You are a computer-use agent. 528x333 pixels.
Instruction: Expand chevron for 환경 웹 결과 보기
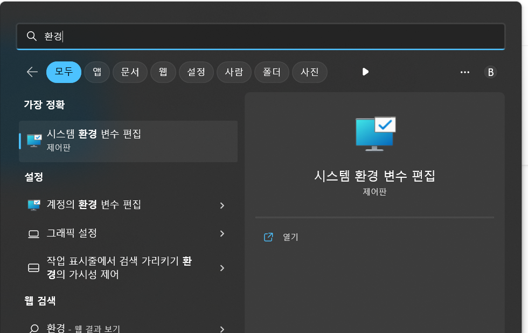click(x=222, y=329)
